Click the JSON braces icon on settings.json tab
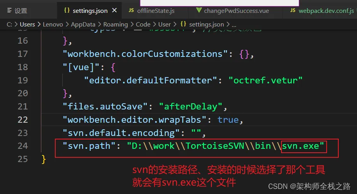The image size is (357, 194). tap(67, 10)
